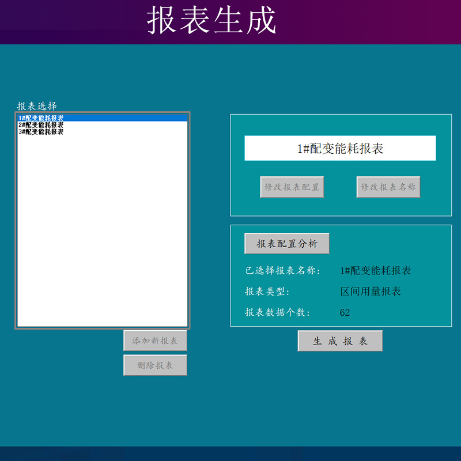
Task: Click the selected report name value in the analysis panel
Action: [x=376, y=271]
